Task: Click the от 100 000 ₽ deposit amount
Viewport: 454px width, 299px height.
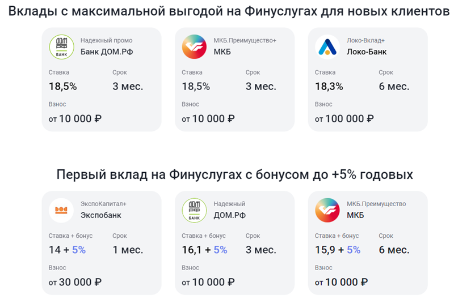Action: [344, 119]
